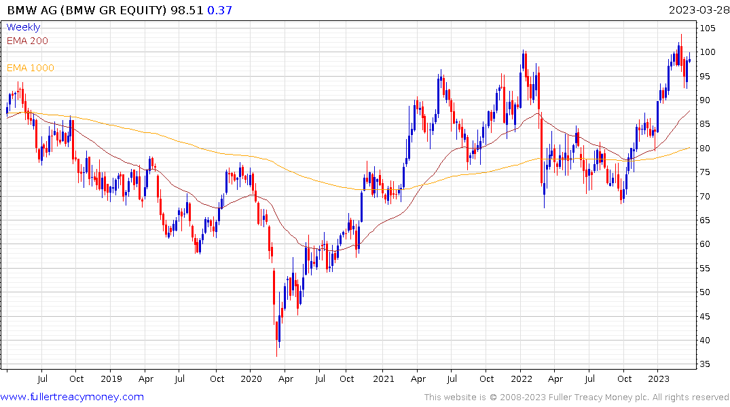Click the price change value 0.37
The width and height of the screenshot is (730, 407).
(x=220, y=9)
